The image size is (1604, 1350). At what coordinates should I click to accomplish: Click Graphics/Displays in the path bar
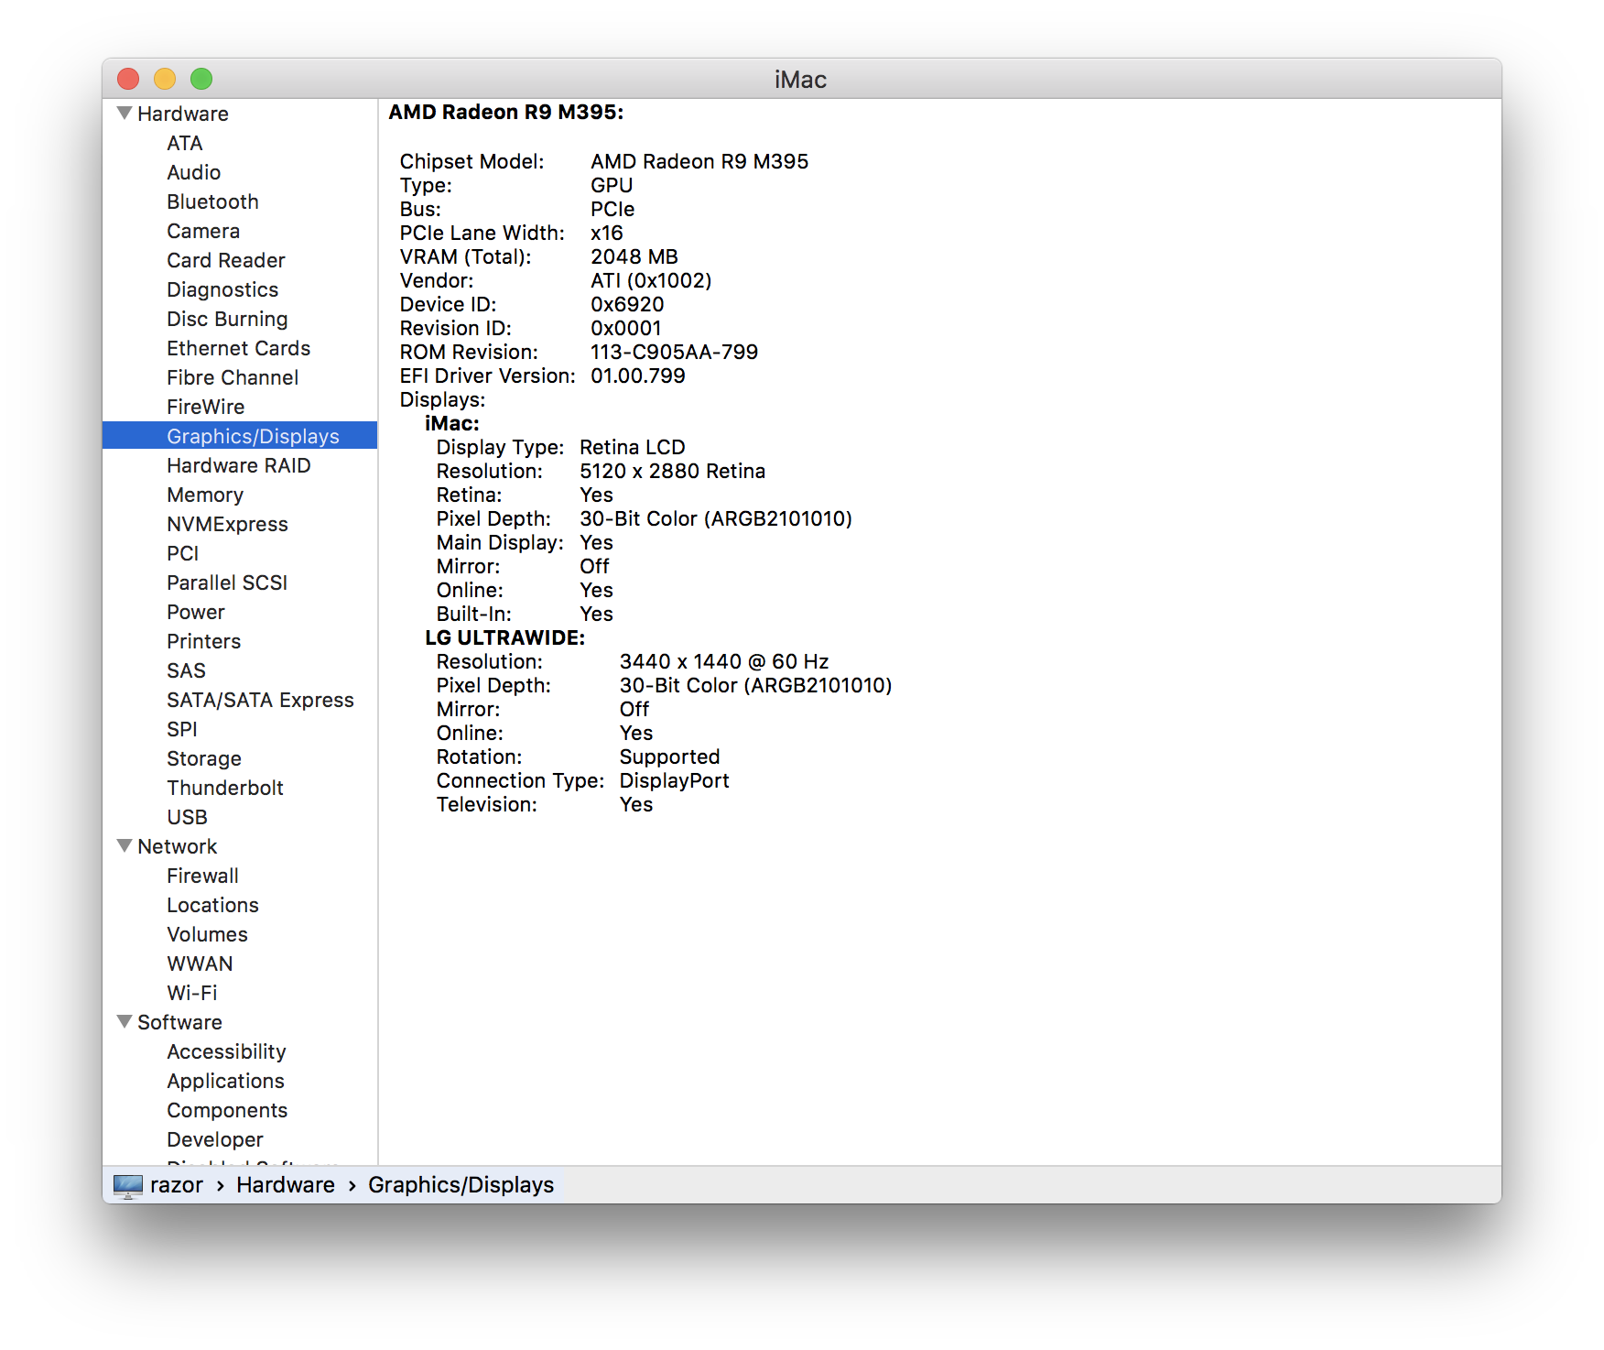tap(461, 1185)
